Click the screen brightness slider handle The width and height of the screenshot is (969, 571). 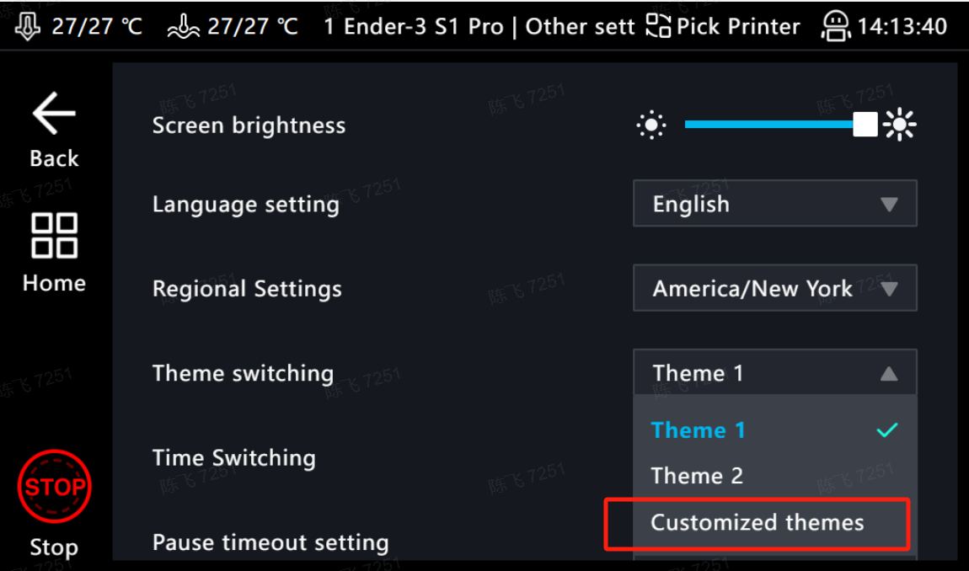[x=865, y=124]
